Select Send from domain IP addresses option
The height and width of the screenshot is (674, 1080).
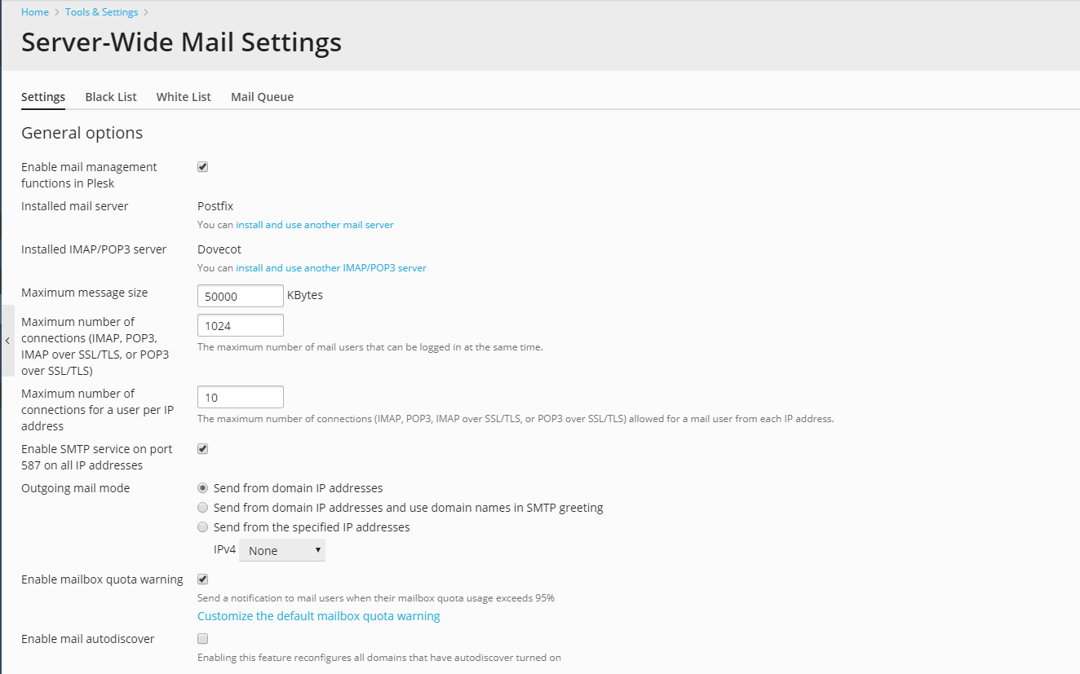tap(203, 488)
